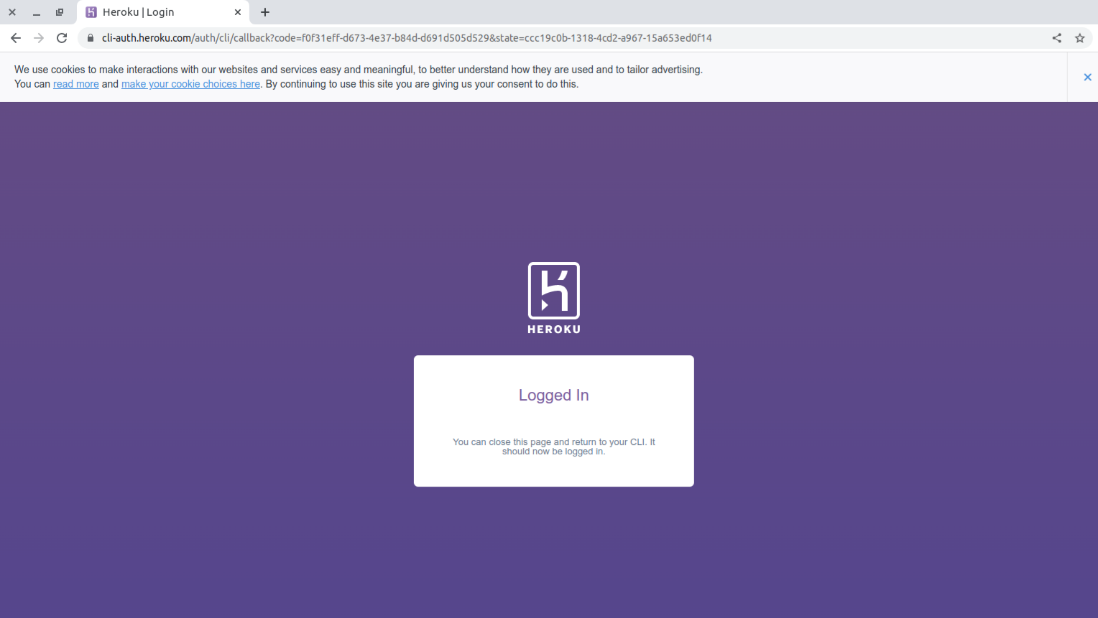Close the browser window

coord(12,12)
